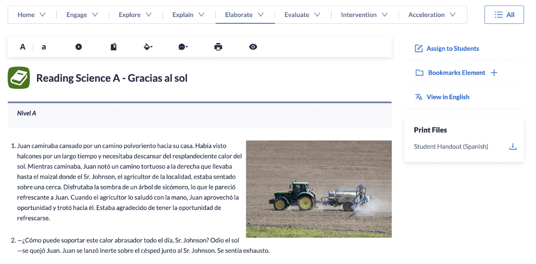Image resolution: width=536 pixels, height=264 pixels.
Task: Expand the Engage section chevron
Action: 95,15
